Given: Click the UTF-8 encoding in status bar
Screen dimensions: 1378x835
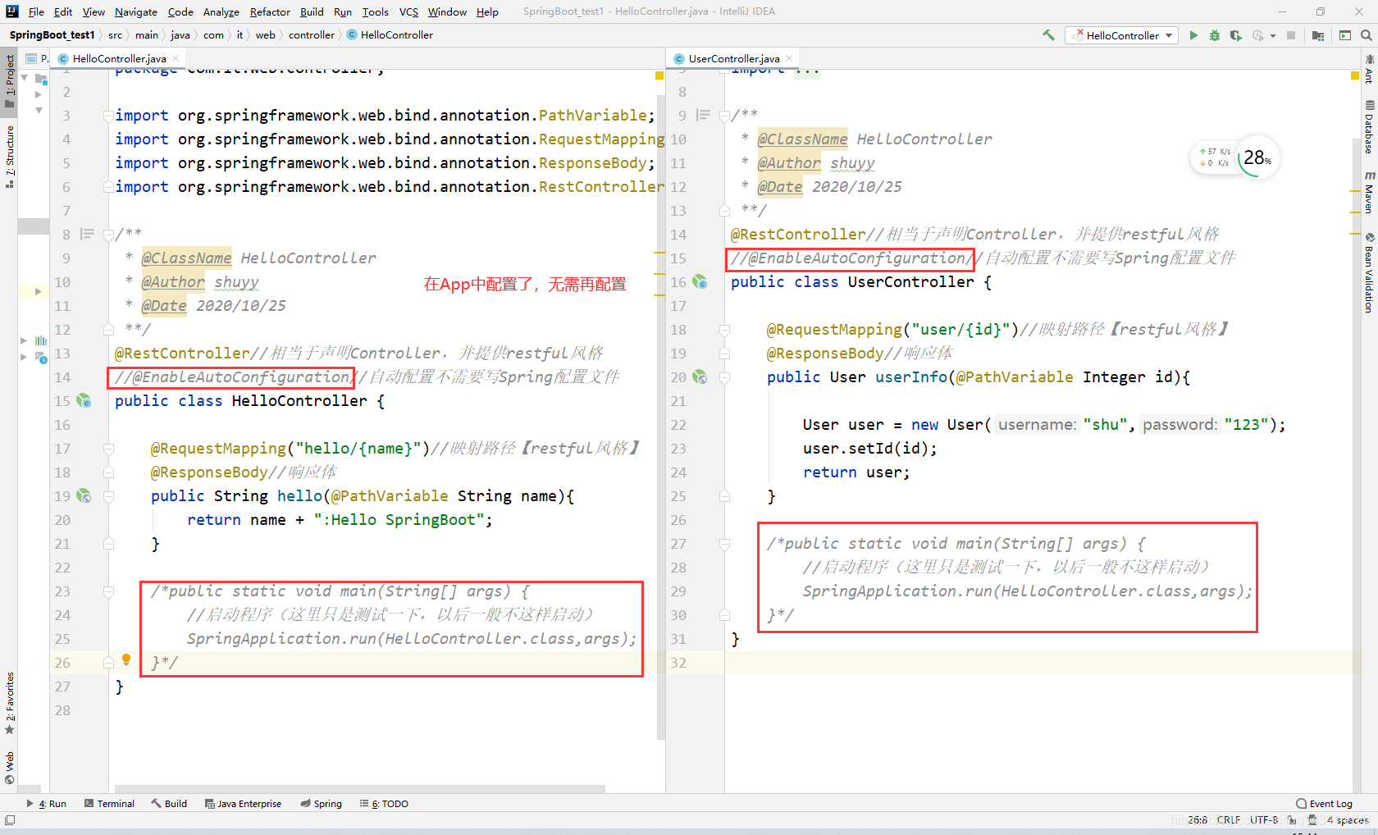Looking at the screenshot, I should tap(1264, 820).
